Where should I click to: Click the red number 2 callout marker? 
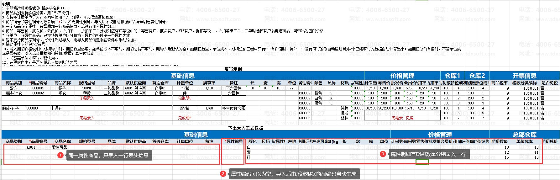click(223, 174)
